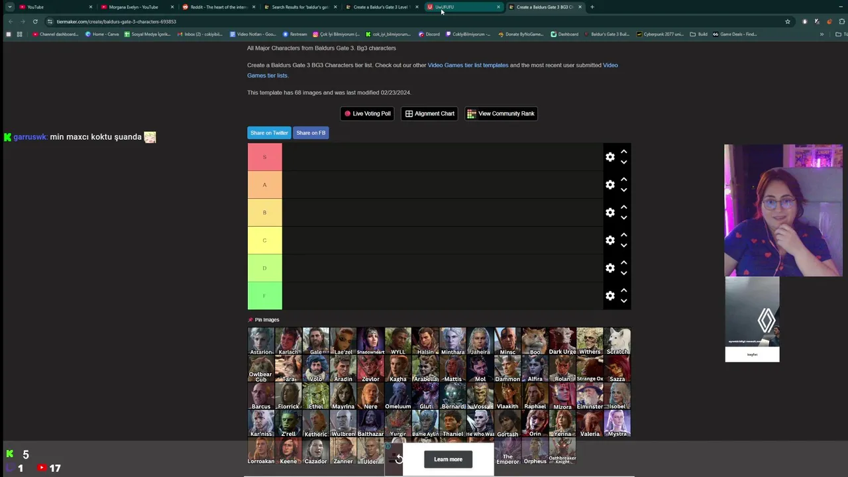Open settings gear for S tier row
Screen dimensions: 848x477
pos(609,157)
